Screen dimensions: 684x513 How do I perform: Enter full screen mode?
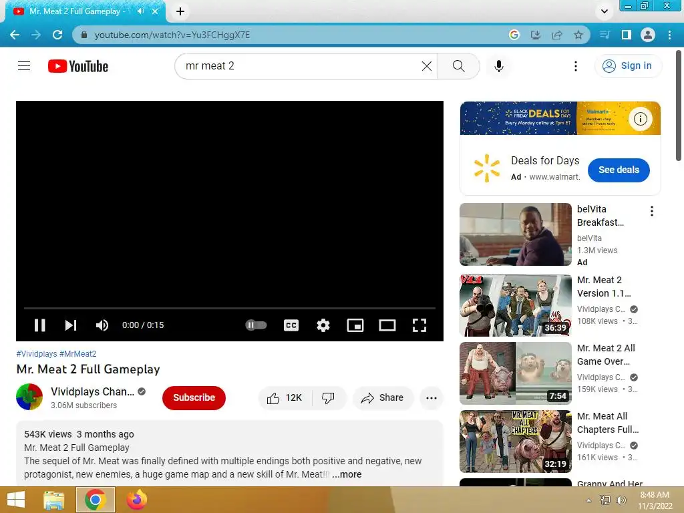click(419, 325)
